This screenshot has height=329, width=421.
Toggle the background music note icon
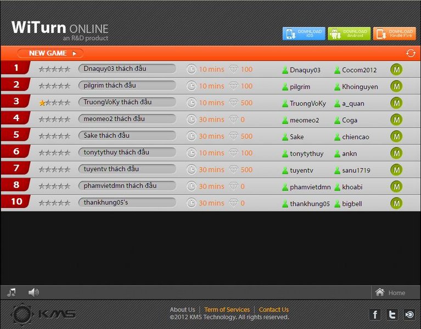(x=11, y=293)
